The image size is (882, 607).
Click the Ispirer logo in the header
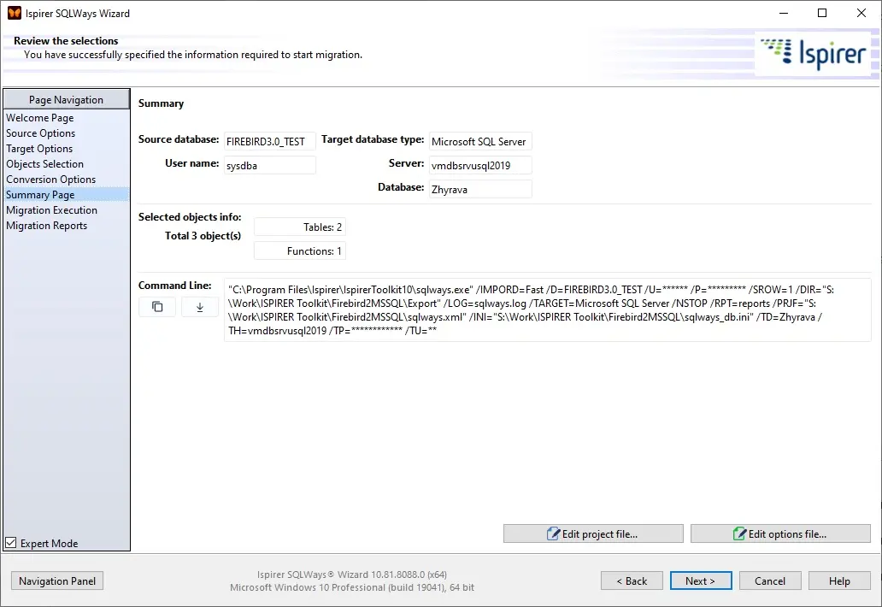812,53
